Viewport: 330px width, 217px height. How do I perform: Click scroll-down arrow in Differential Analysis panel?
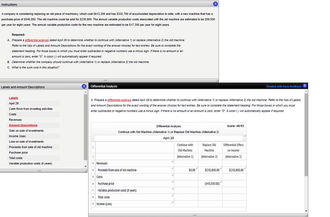click(x=306, y=211)
